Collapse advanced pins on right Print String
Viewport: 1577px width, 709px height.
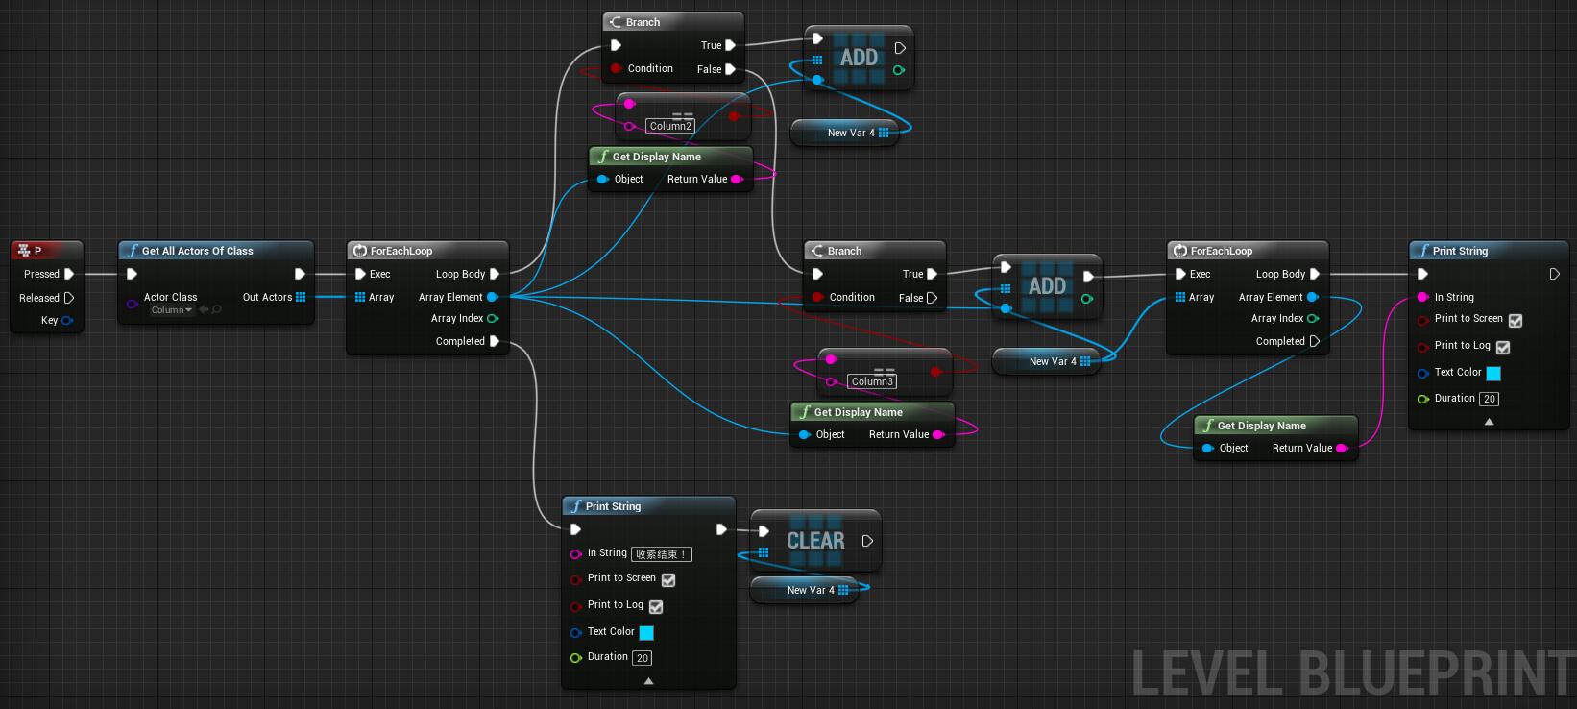(x=1489, y=422)
